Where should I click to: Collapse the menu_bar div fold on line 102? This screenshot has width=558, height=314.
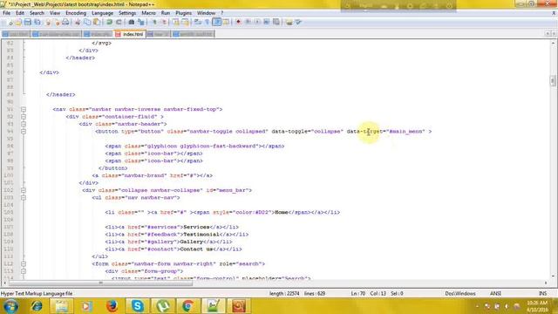click(24, 190)
